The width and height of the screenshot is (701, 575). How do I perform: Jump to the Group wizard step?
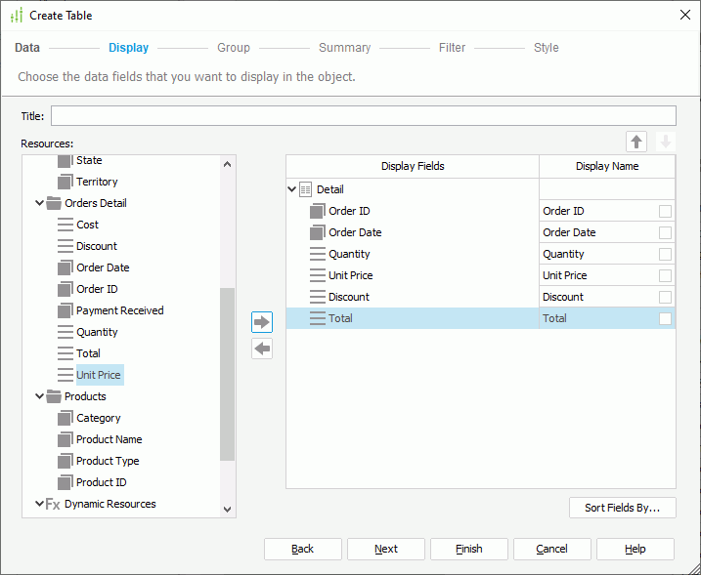click(234, 48)
